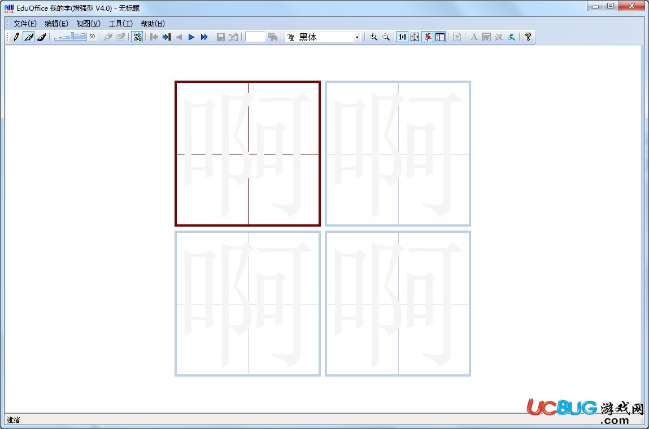Open the 工具(T) menu
The width and height of the screenshot is (649, 429).
click(x=120, y=24)
